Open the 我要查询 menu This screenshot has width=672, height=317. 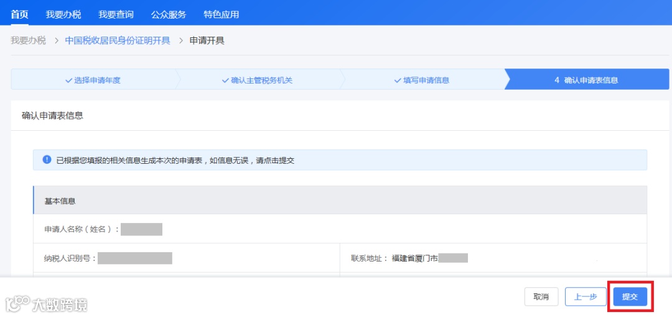[x=116, y=14]
